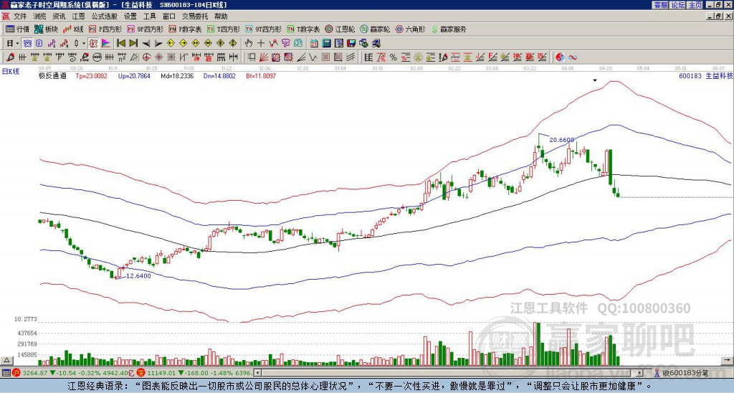Viewport: 734px width, 393px height.
Task: Toggle the highlighted chart-mode button after 日
Action: pos(28,44)
